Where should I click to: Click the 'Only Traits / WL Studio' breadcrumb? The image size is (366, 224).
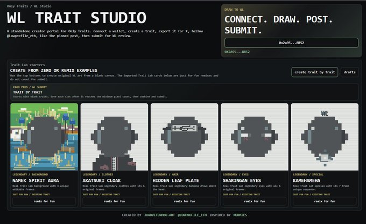(29, 6)
